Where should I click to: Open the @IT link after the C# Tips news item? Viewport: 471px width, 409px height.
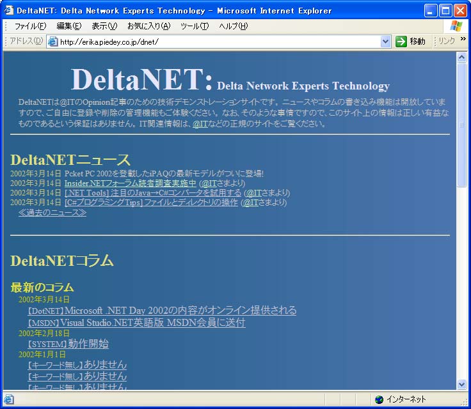pos(251,202)
